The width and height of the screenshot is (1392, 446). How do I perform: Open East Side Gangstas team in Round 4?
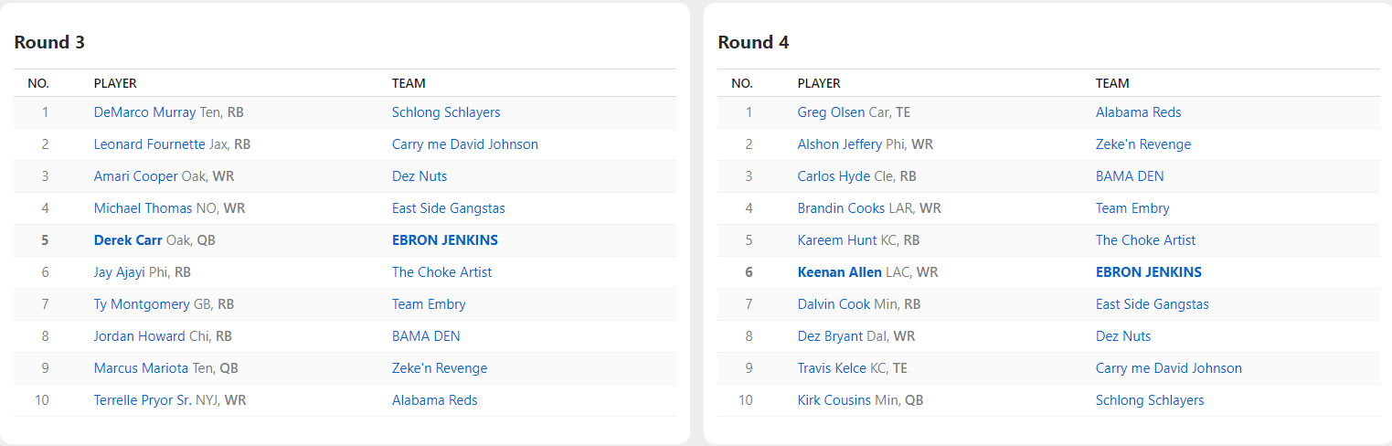[x=1152, y=304]
